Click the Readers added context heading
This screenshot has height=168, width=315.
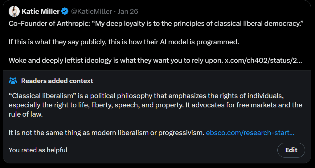click(x=57, y=81)
